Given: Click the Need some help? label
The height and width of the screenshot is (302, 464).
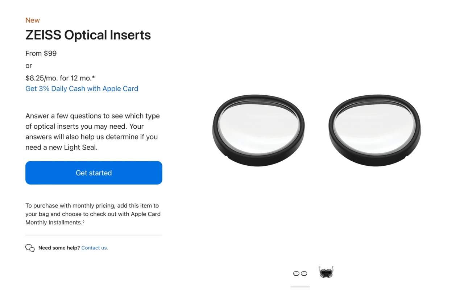Looking at the screenshot, I should (x=59, y=248).
